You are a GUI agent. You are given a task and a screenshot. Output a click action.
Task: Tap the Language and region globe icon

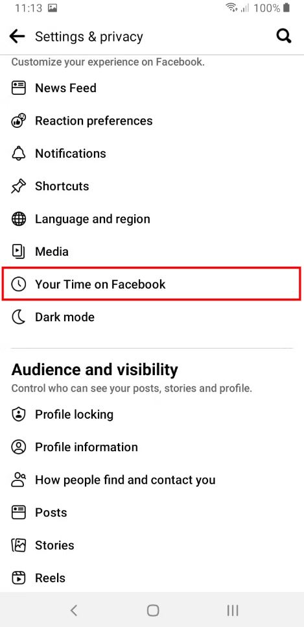pyautogui.click(x=18, y=219)
